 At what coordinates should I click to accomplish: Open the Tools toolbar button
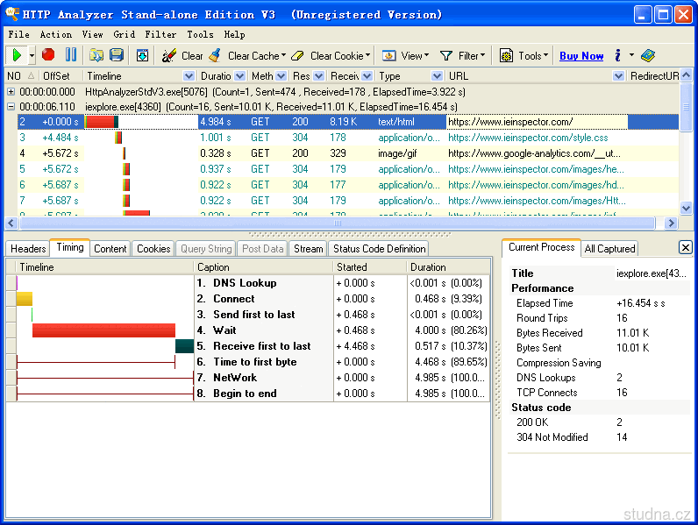(524, 55)
